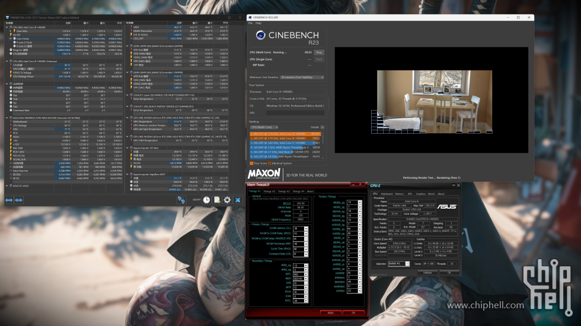Open Command Rate (CR) dropdown in MemTweakIt
581x326 pixels.
pos(306,254)
